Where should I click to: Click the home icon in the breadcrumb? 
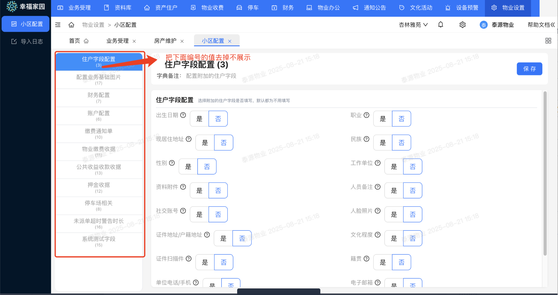[x=71, y=25]
